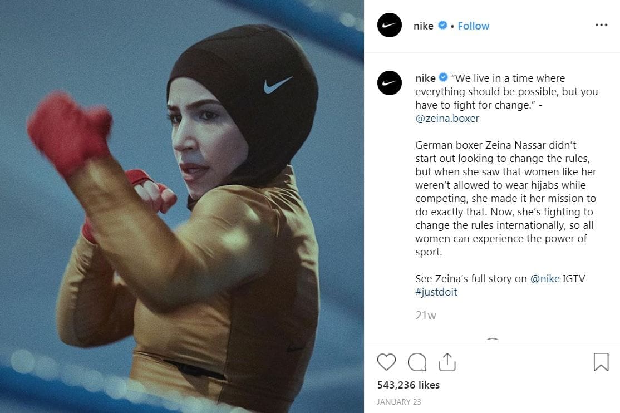Click the nike username in the caption
Screen dimensions: 620x413
(425, 78)
